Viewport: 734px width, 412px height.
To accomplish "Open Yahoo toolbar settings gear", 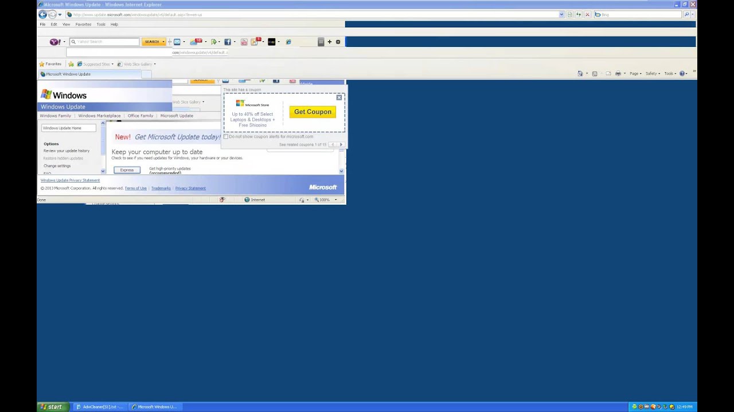I will click(x=338, y=42).
